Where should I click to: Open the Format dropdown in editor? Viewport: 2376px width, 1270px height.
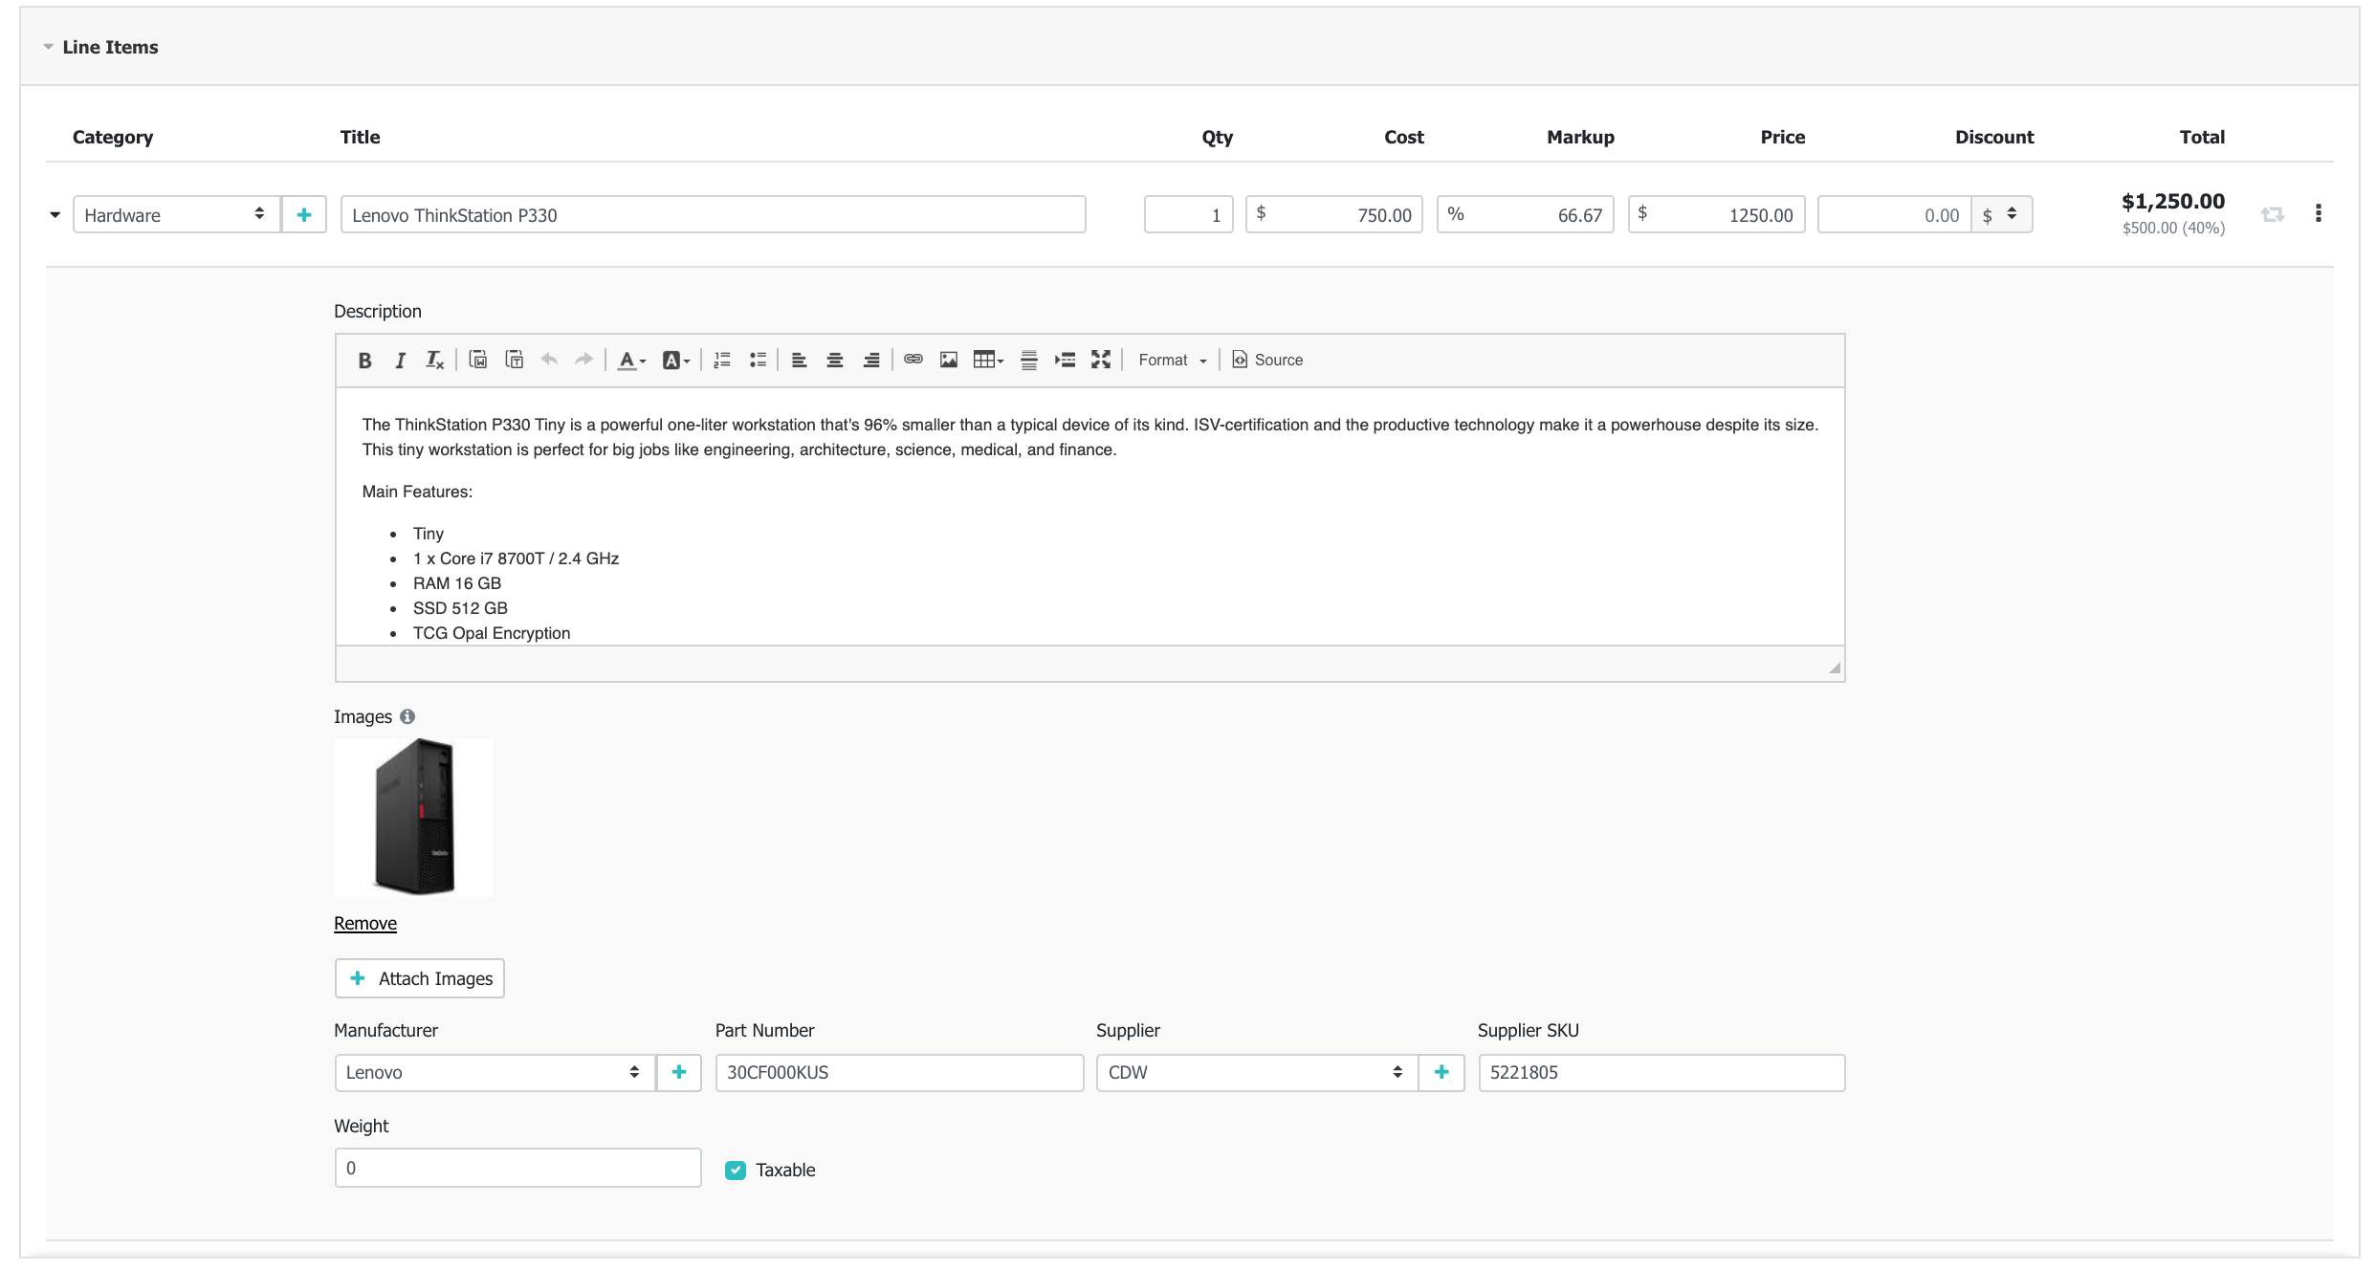coord(1173,360)
